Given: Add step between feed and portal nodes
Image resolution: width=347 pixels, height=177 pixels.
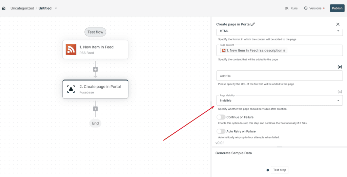Looking at the screenshot, I should click(95, 69).
